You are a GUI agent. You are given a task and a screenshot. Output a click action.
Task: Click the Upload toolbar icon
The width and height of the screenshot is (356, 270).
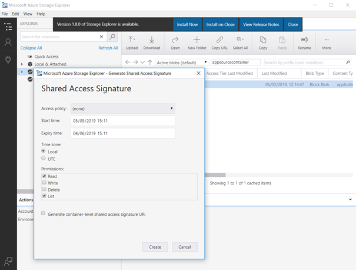point(132,40)
